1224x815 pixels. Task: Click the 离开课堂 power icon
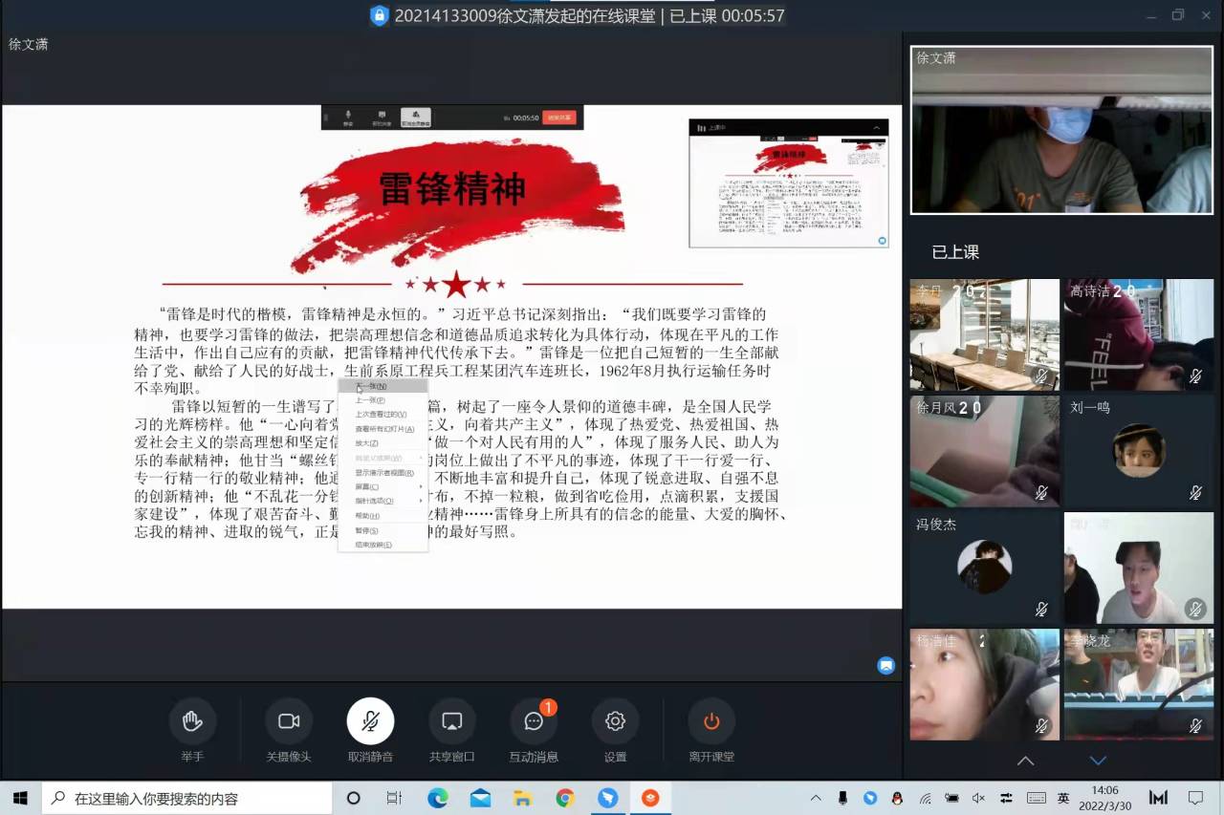tap(711, 721)
